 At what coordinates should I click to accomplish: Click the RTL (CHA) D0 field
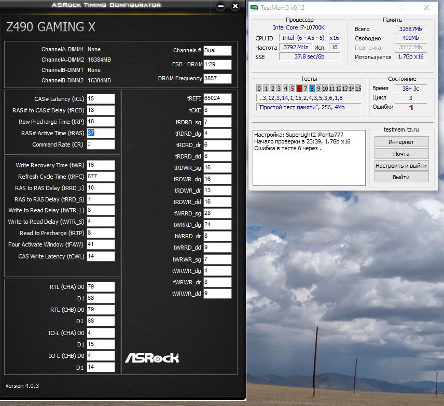point(101,287)
